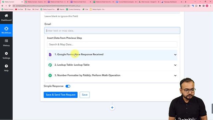The height and width of the screenshot is (120, 213).
Task: Open the Pabbly Connect bookmark
Action: pyautogui.click(x=7, y=9)
